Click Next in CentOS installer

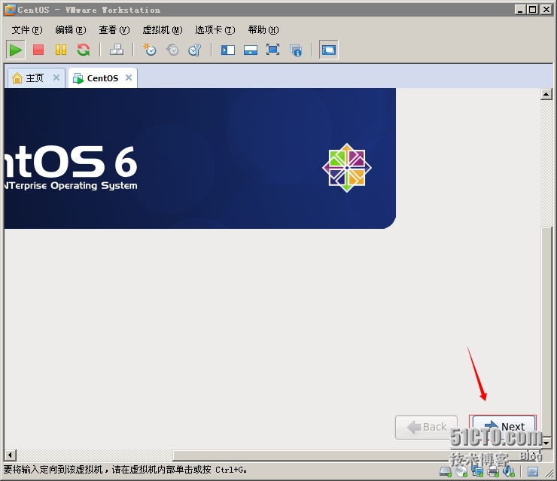click(503, 427)
